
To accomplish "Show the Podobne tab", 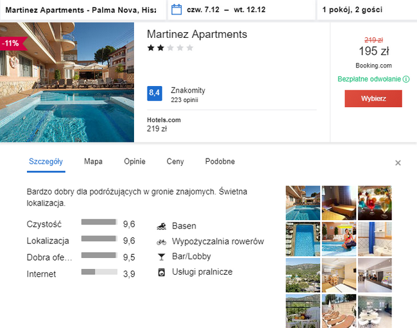I will [x=220, y=162].
